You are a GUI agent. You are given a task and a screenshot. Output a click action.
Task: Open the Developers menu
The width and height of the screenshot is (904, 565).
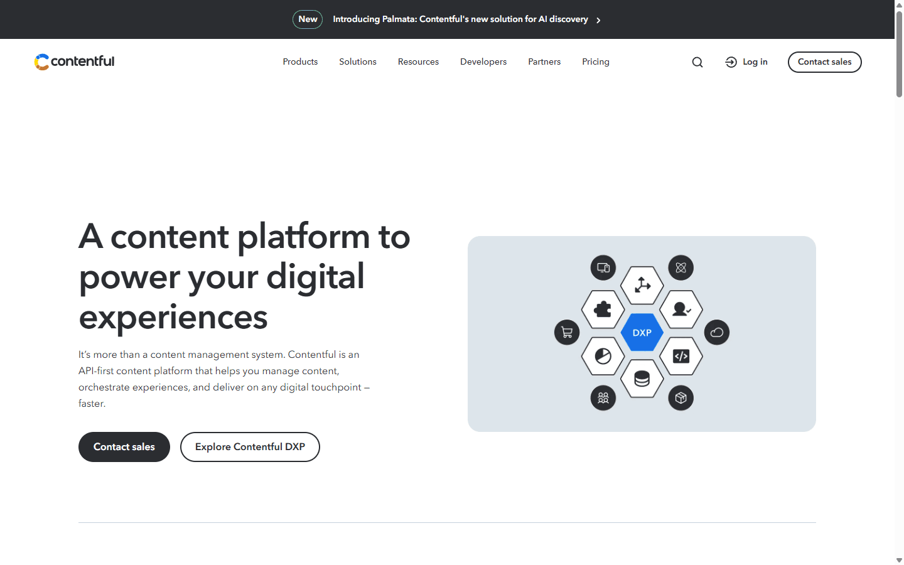coord(483,62)
